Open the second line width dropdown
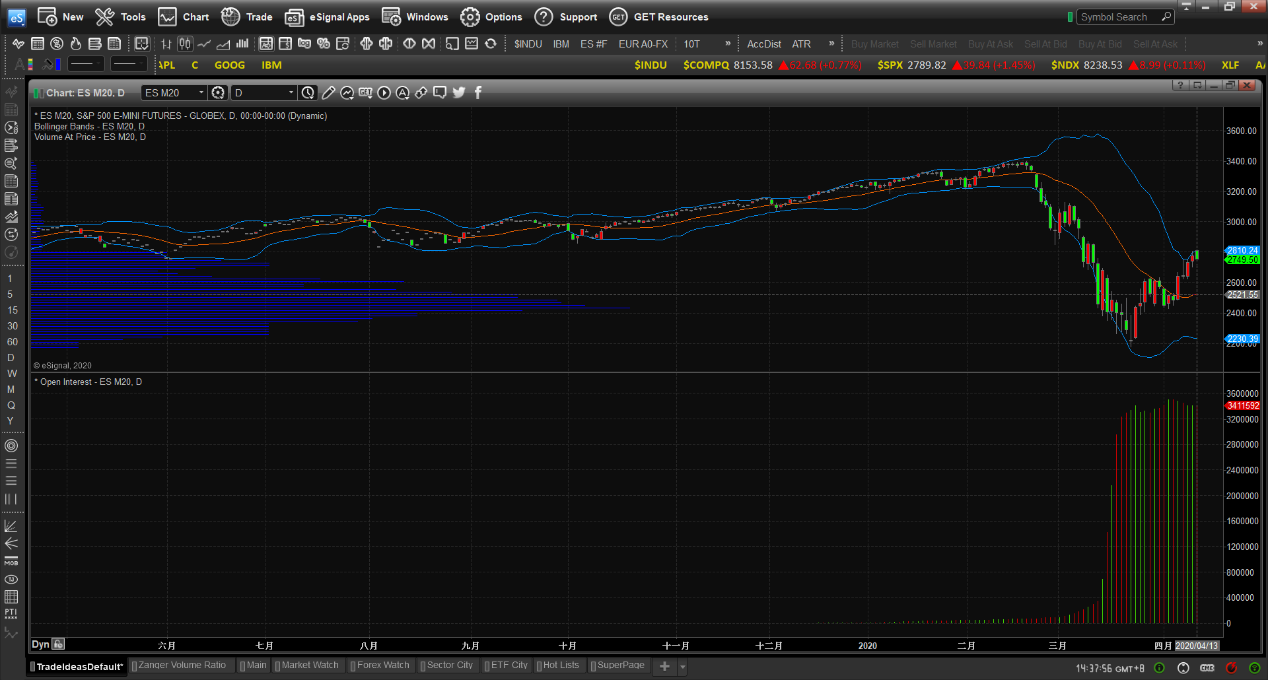1268x680 pixels. [x=127, y=64]
